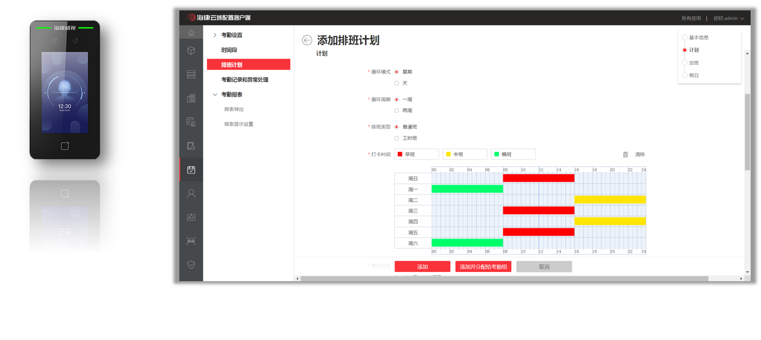Collapse the 考勤报表 tree node
The height and width of the screenshot is (340, 761).
coord(215,94)
